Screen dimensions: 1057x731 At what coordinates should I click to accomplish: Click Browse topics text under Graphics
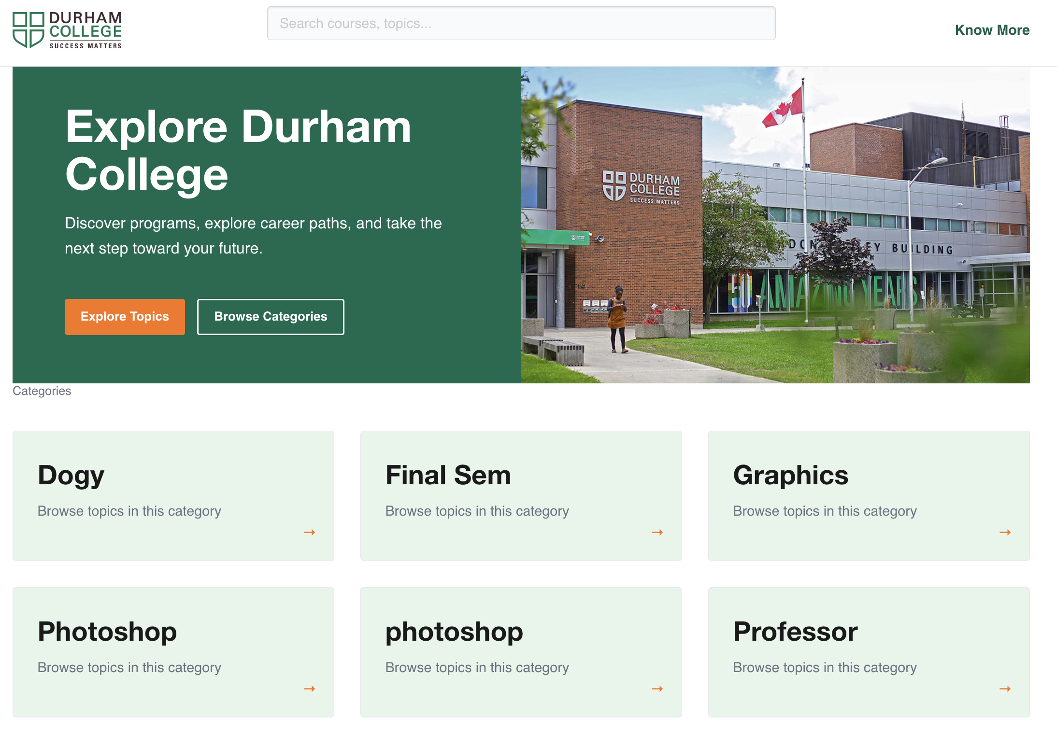(x=825, y=511)
